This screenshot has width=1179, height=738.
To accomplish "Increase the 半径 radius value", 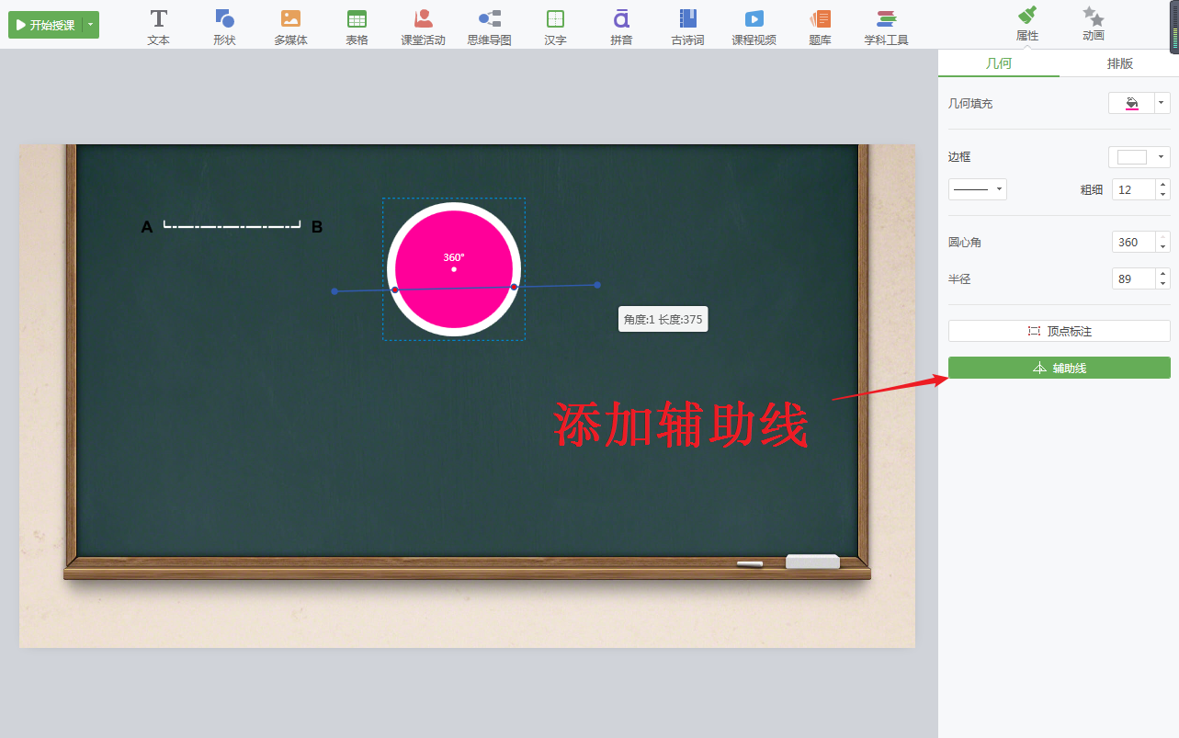I will click(1163, 274).
